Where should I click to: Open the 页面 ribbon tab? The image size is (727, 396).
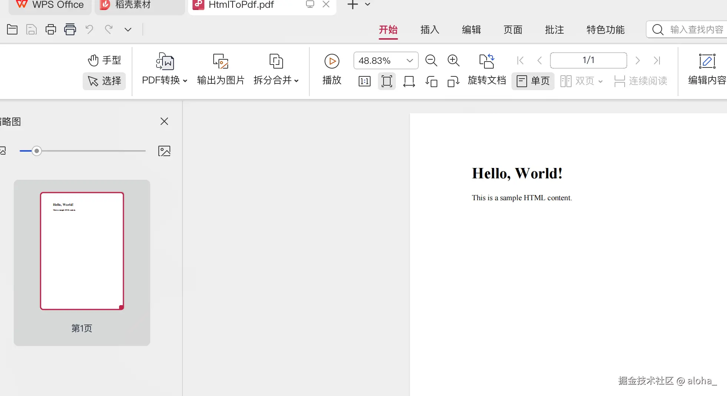pyautogui.click(x=513, y=30)
